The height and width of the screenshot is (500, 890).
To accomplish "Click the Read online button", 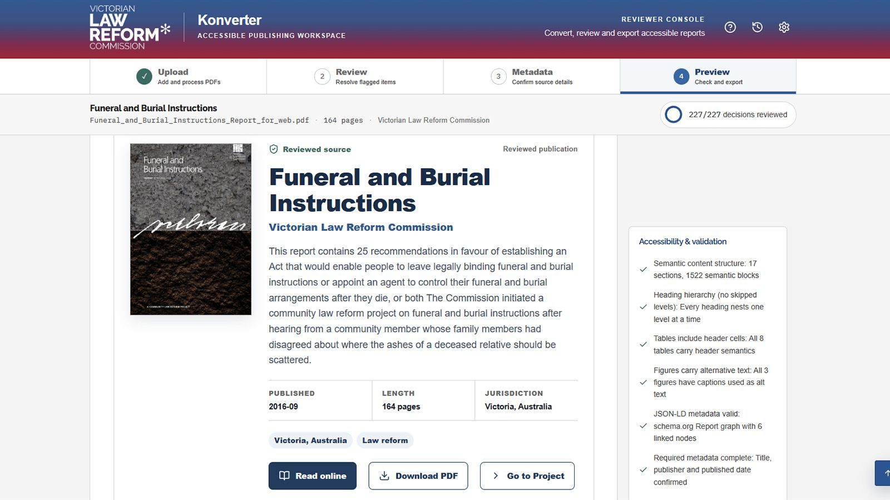I will coord(313,476).
